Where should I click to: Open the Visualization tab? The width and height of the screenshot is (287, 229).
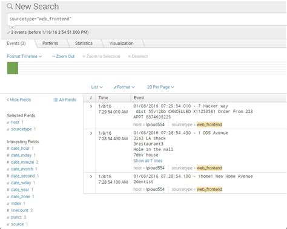[121, 44]
